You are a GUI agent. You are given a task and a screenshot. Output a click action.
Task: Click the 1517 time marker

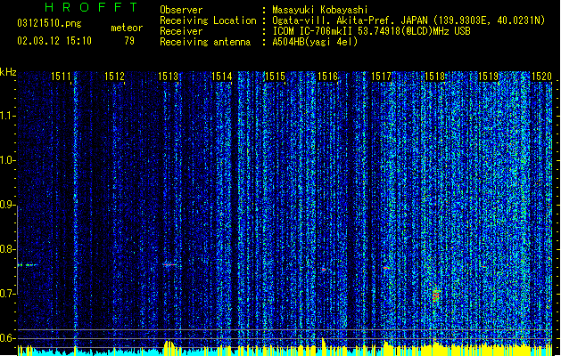(382, 77)
